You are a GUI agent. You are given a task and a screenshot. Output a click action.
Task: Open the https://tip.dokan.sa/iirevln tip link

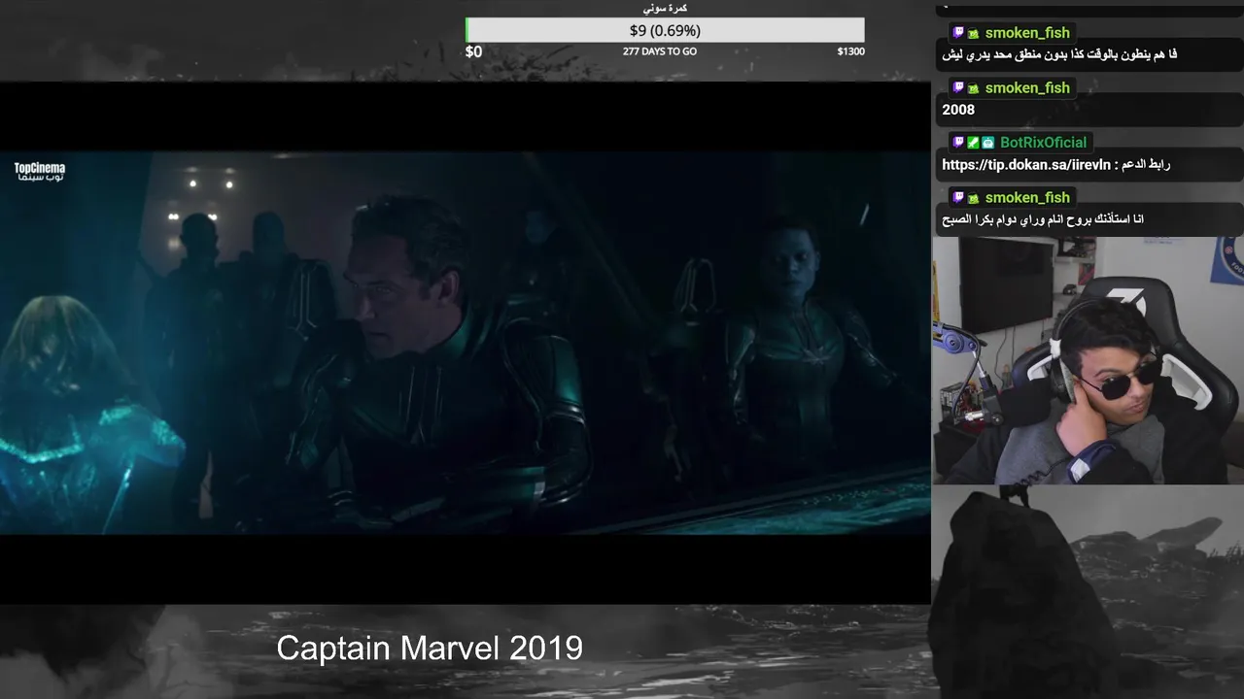(x=1025, y=165)
